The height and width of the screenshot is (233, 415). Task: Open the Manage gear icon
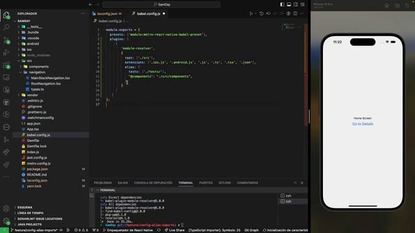point(6,221)
